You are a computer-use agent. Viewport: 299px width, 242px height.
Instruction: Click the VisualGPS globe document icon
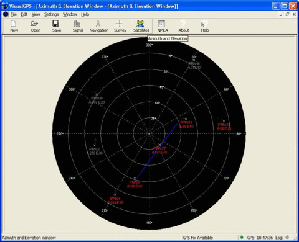[6, 14]
